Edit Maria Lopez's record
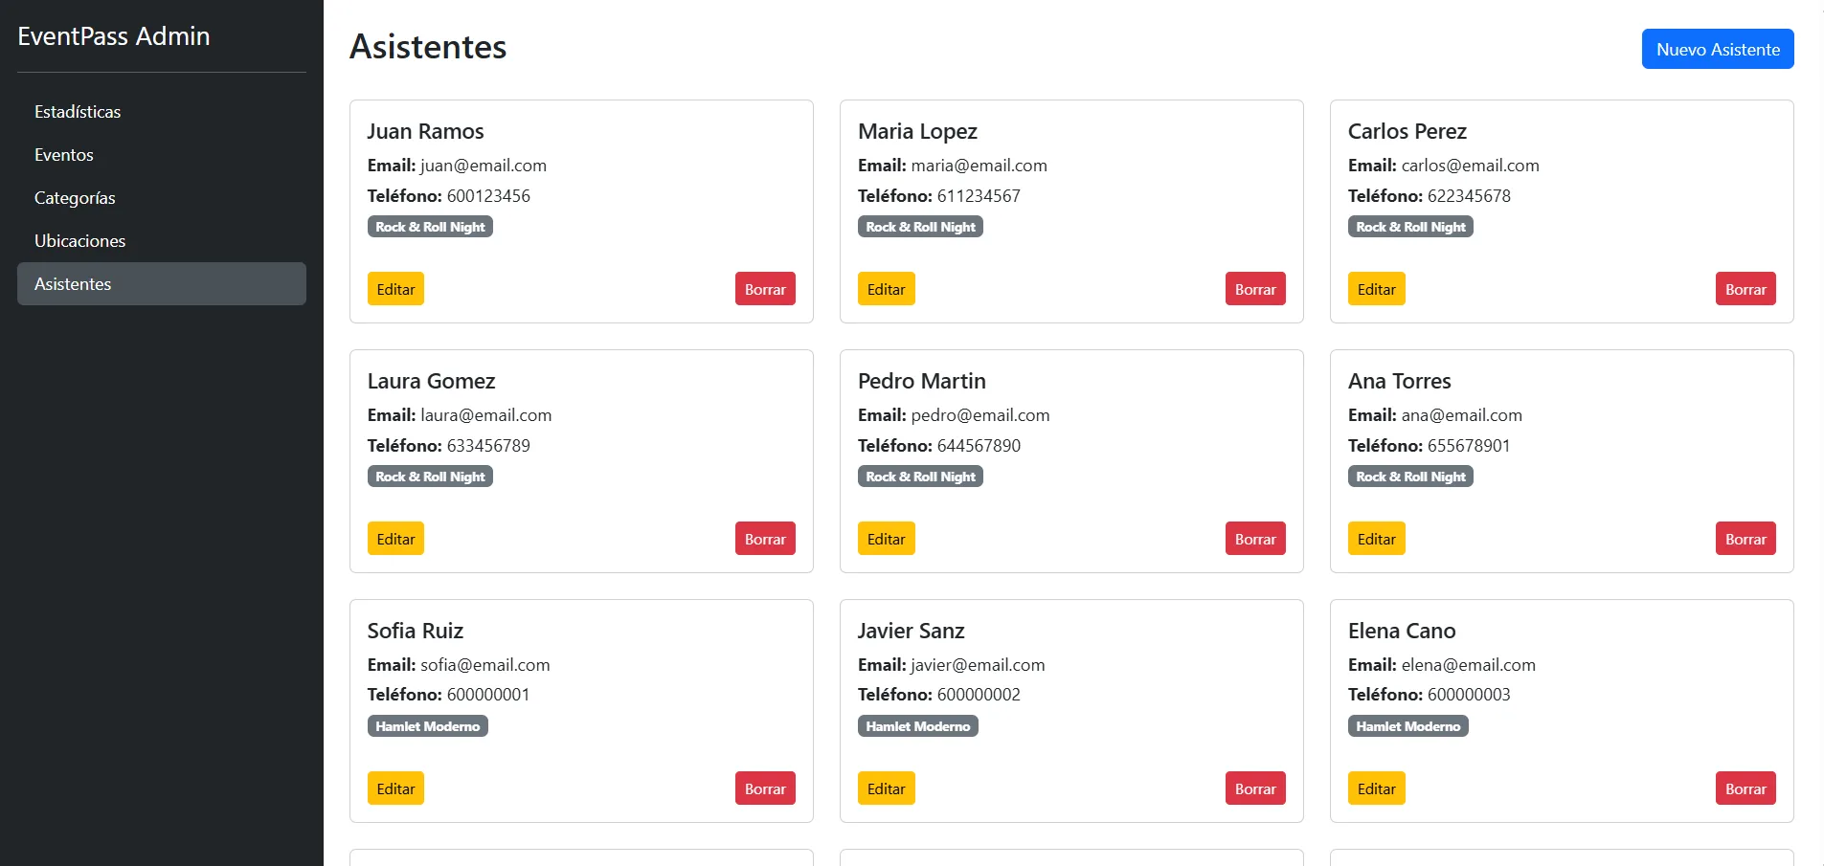Image resolution: width=1824 pixels, height=866 pixels. [886, 289]
